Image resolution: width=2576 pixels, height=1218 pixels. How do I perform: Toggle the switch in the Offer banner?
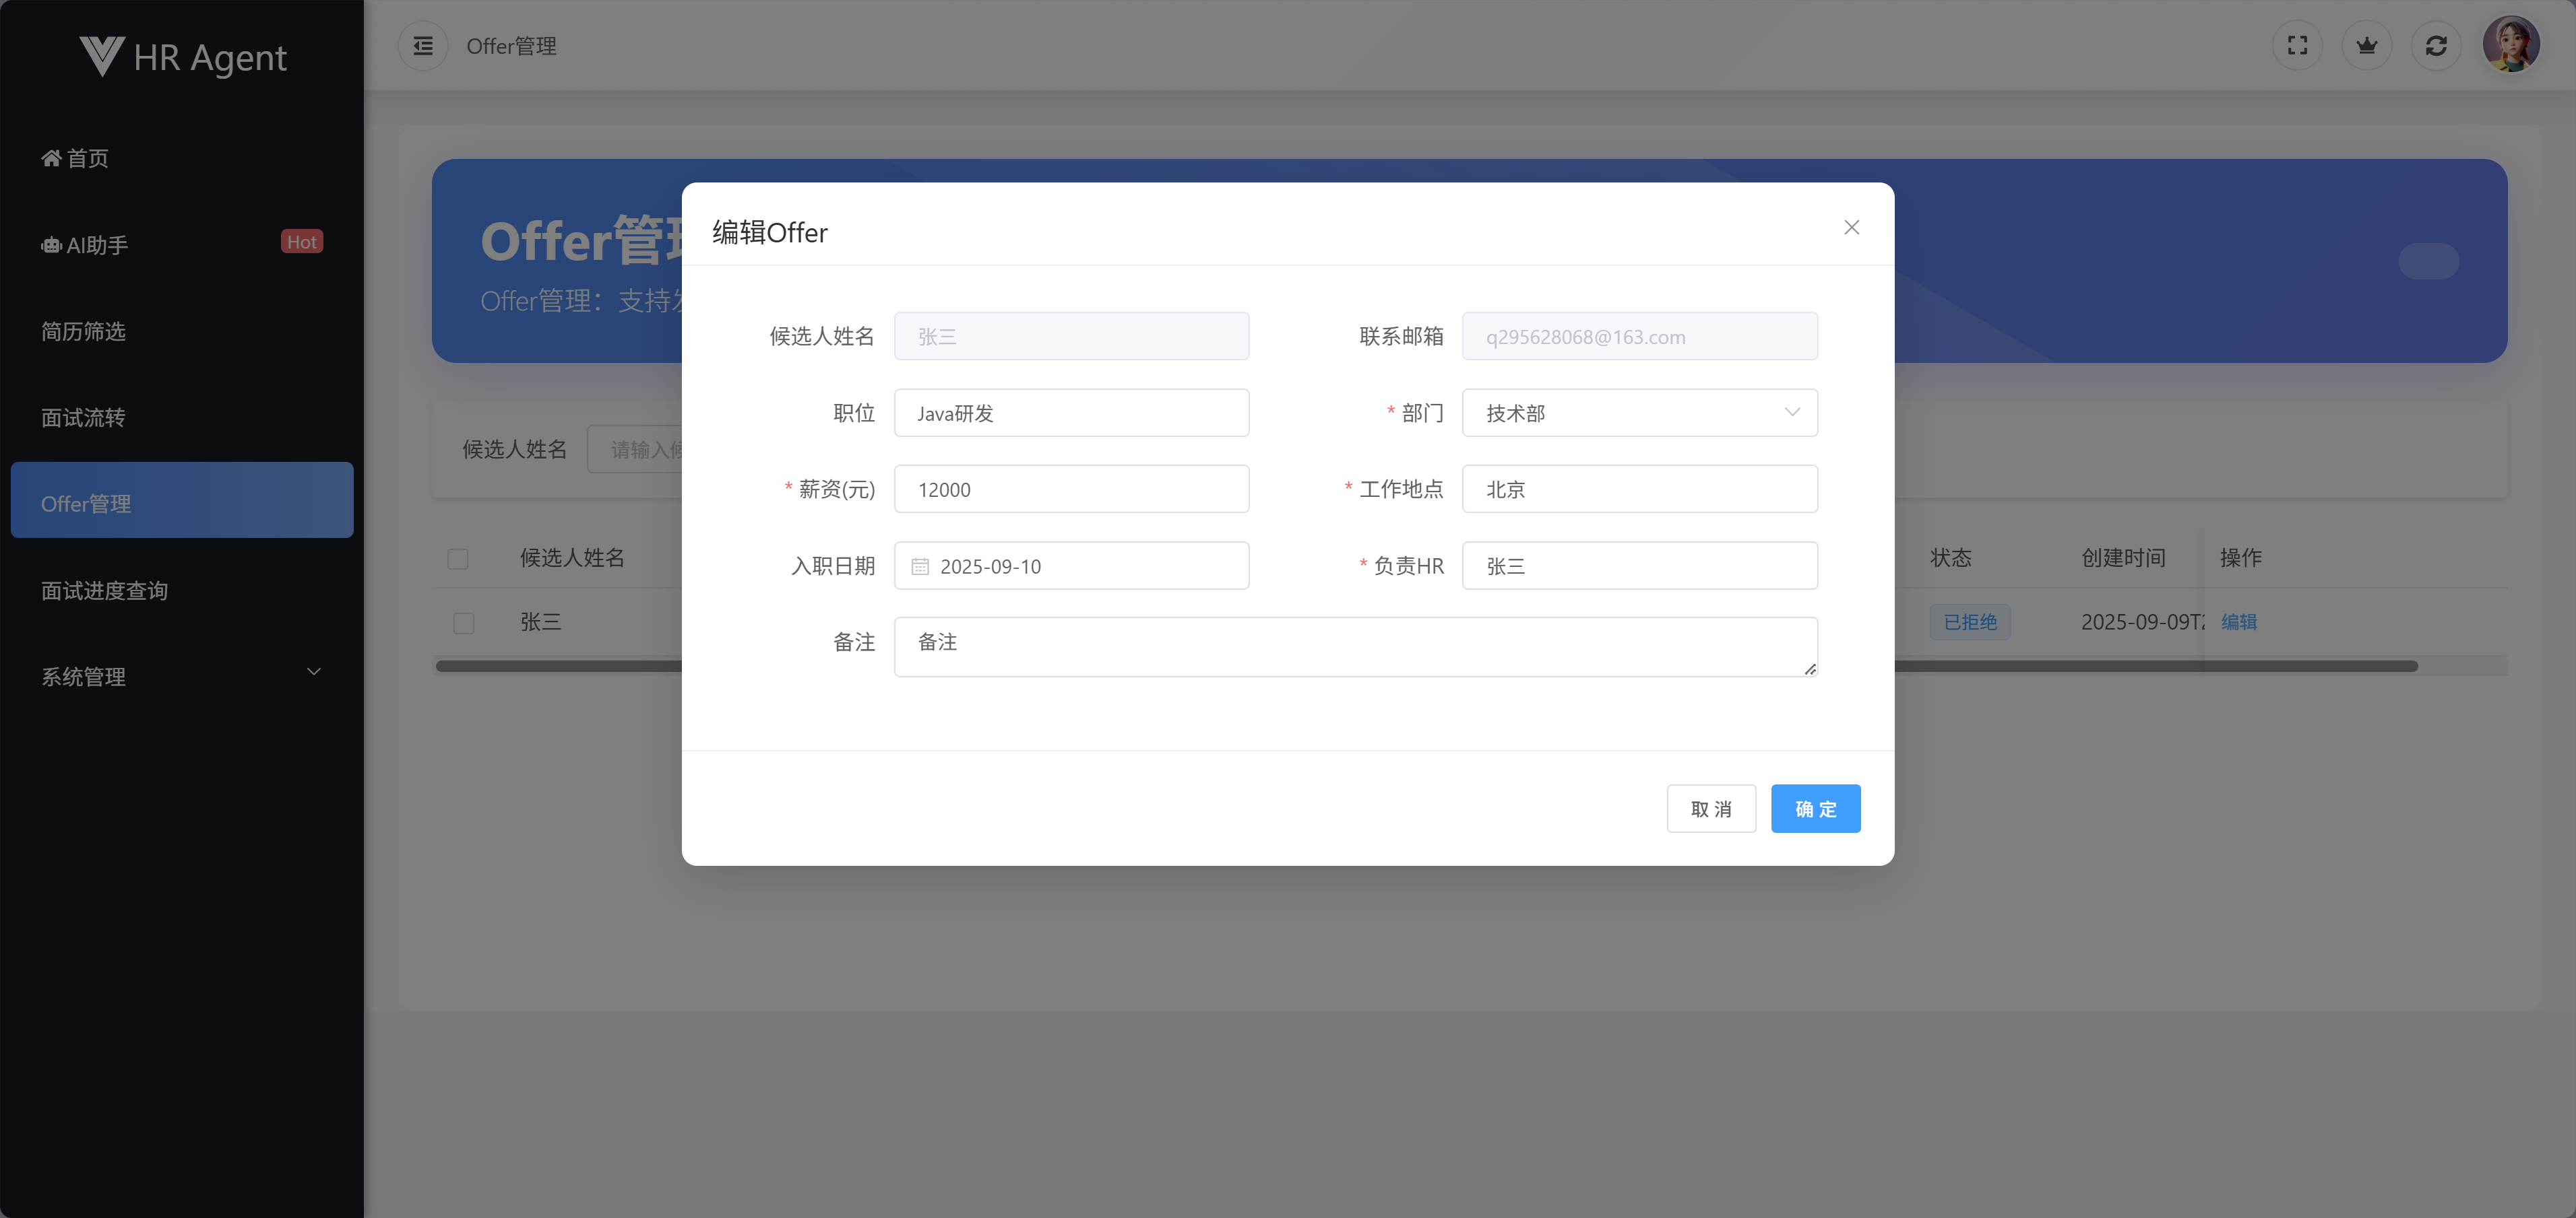[x=2428, y=261]
